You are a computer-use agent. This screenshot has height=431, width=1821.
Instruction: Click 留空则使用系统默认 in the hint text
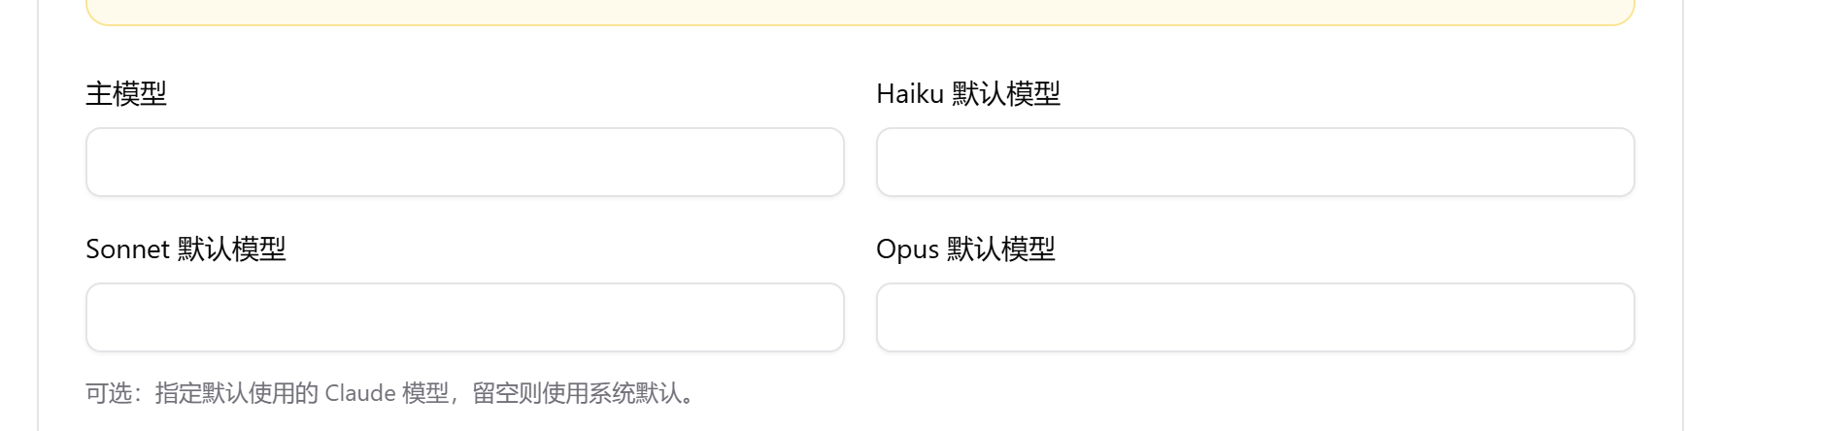[x=577, y=393]
